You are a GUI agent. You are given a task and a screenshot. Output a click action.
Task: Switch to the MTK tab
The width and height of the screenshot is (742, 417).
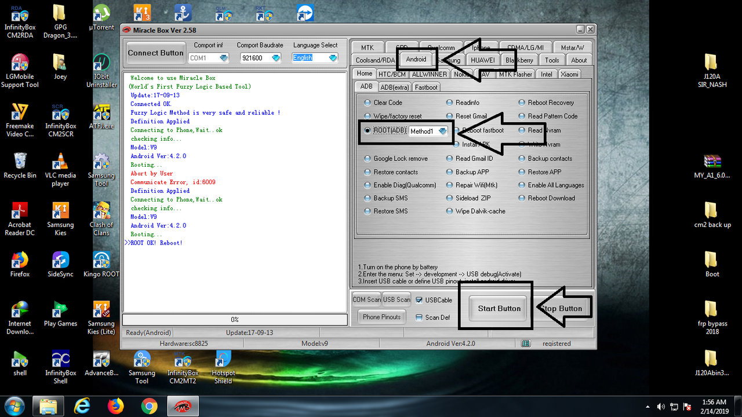(x=368, y=47)
